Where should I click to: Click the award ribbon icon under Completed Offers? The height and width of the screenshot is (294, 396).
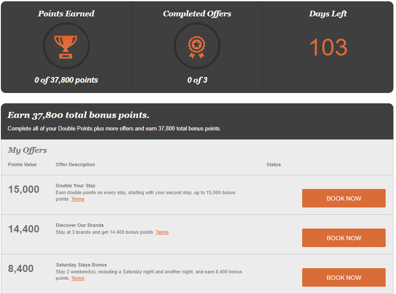(x=197, y=47)
